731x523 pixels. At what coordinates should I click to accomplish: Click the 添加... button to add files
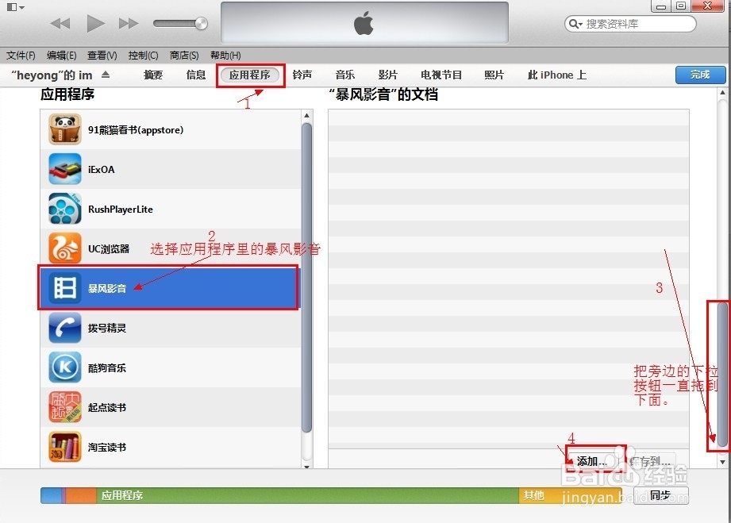[x=594, y=460]
